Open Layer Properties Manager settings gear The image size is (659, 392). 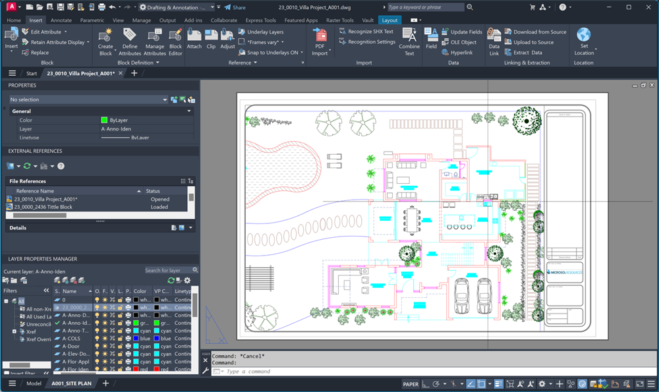(187, 280)
